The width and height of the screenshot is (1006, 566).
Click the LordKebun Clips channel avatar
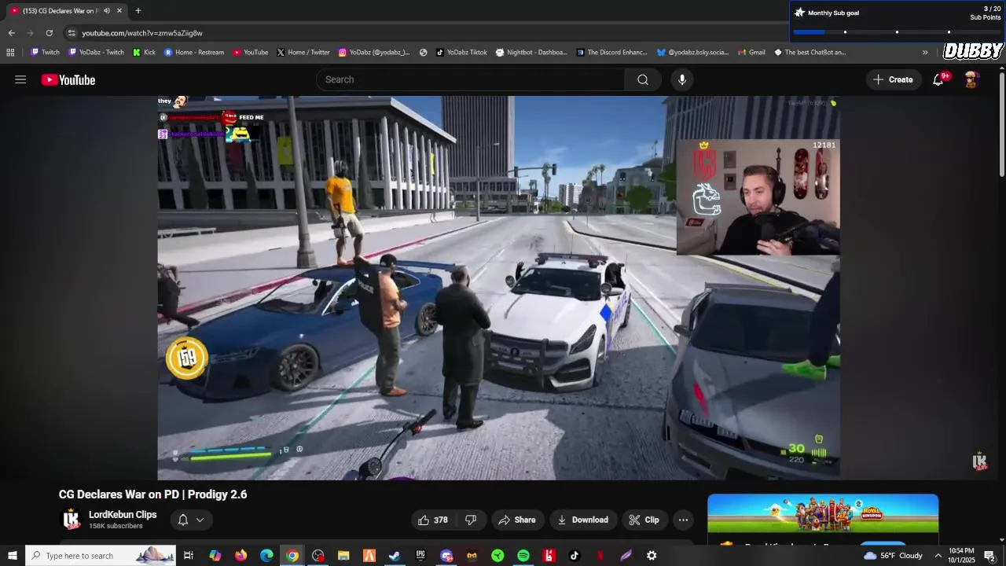tap(72, 520)
